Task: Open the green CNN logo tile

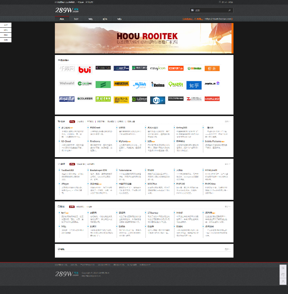Action: click(x=103, y=99)
